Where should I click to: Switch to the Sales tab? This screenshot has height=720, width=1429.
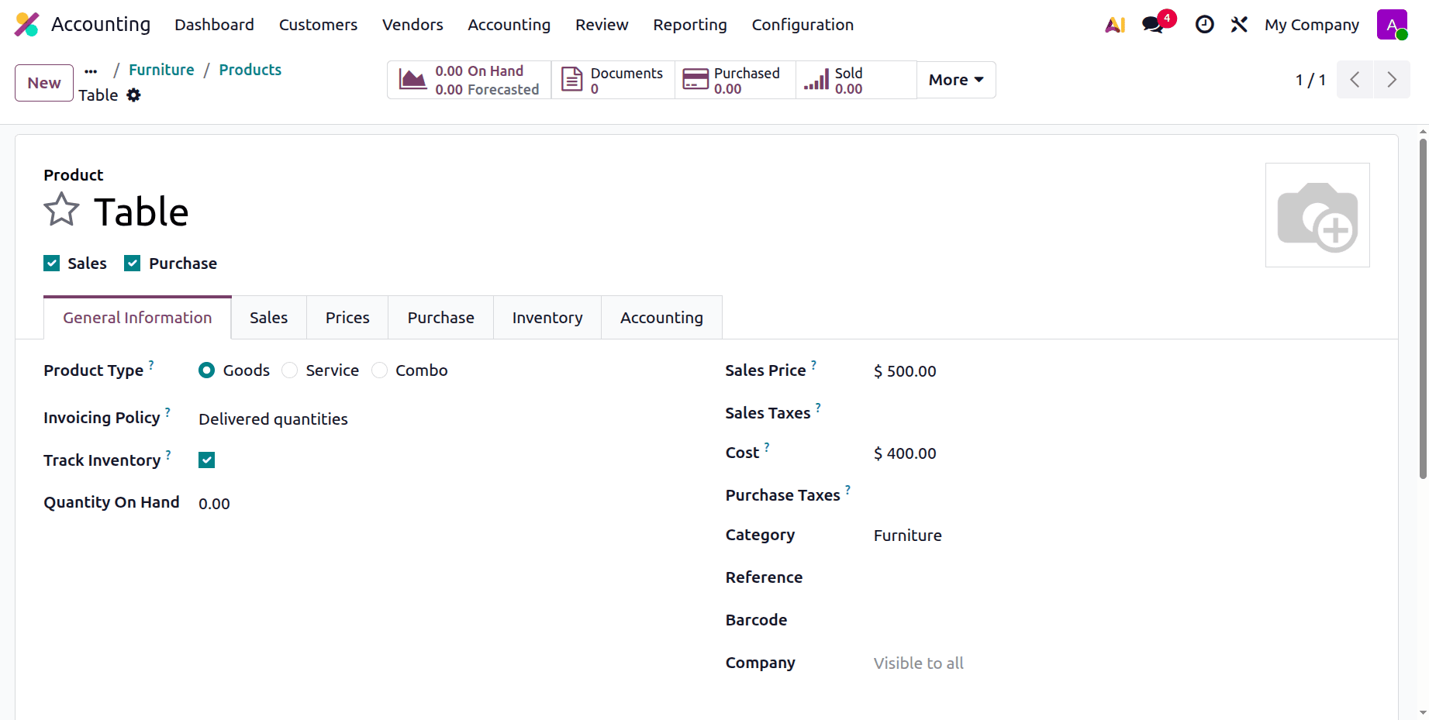click(x=269, y=318)
